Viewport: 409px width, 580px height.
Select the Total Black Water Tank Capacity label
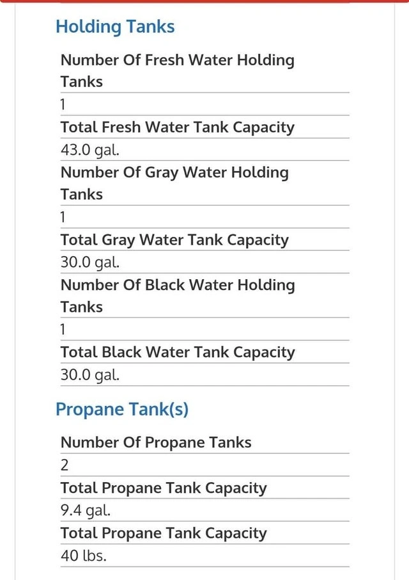point(178,352)
